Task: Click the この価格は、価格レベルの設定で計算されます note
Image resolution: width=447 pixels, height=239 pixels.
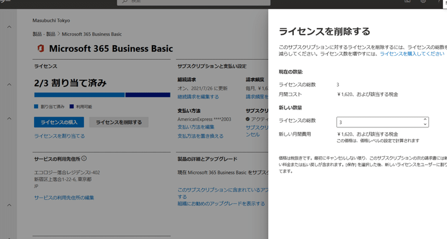Action: tap(378, 141)
